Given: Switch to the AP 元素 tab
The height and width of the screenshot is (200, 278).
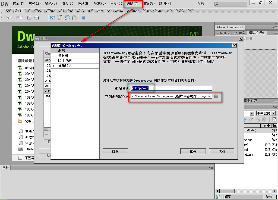Looking at the screenshot, I should coord(239,33).
